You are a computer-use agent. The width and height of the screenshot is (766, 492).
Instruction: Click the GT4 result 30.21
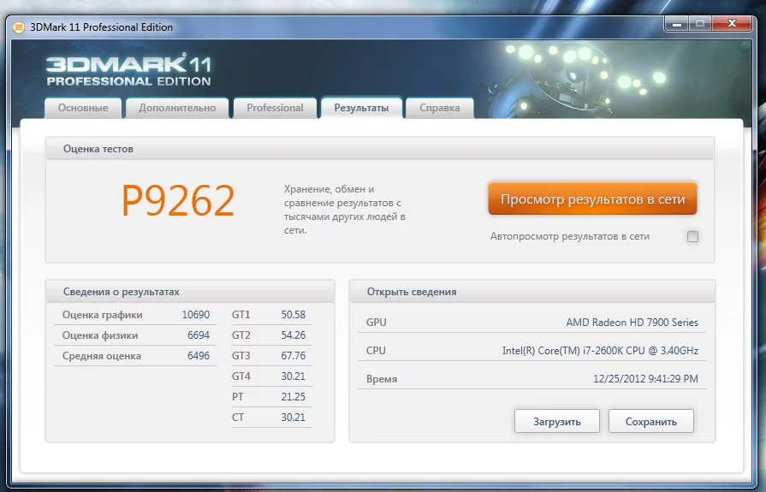[293, 376]
